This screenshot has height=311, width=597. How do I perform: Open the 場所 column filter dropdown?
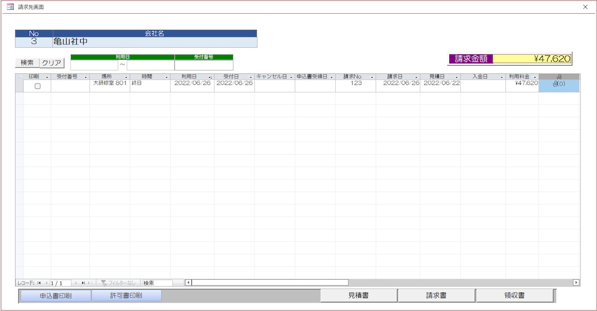126,77
